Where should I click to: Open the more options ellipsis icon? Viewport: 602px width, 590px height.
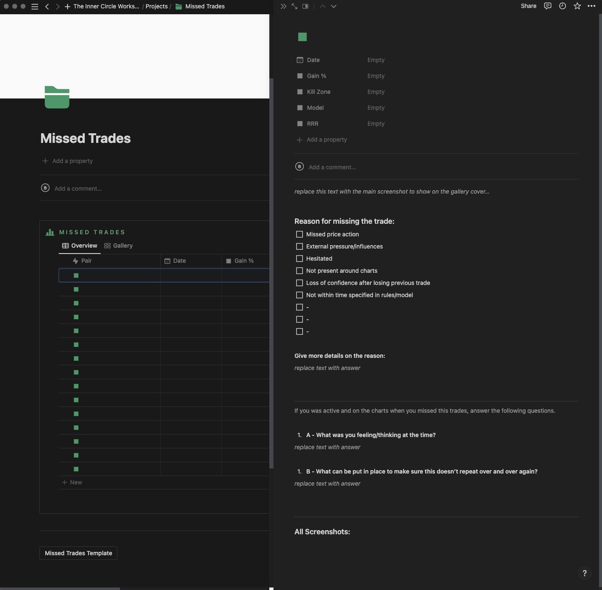[x=592, y=6]
